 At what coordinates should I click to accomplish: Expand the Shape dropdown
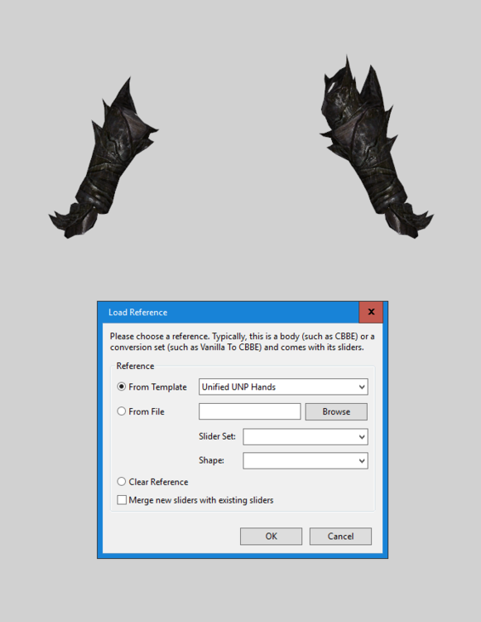(x=305, y=460)
